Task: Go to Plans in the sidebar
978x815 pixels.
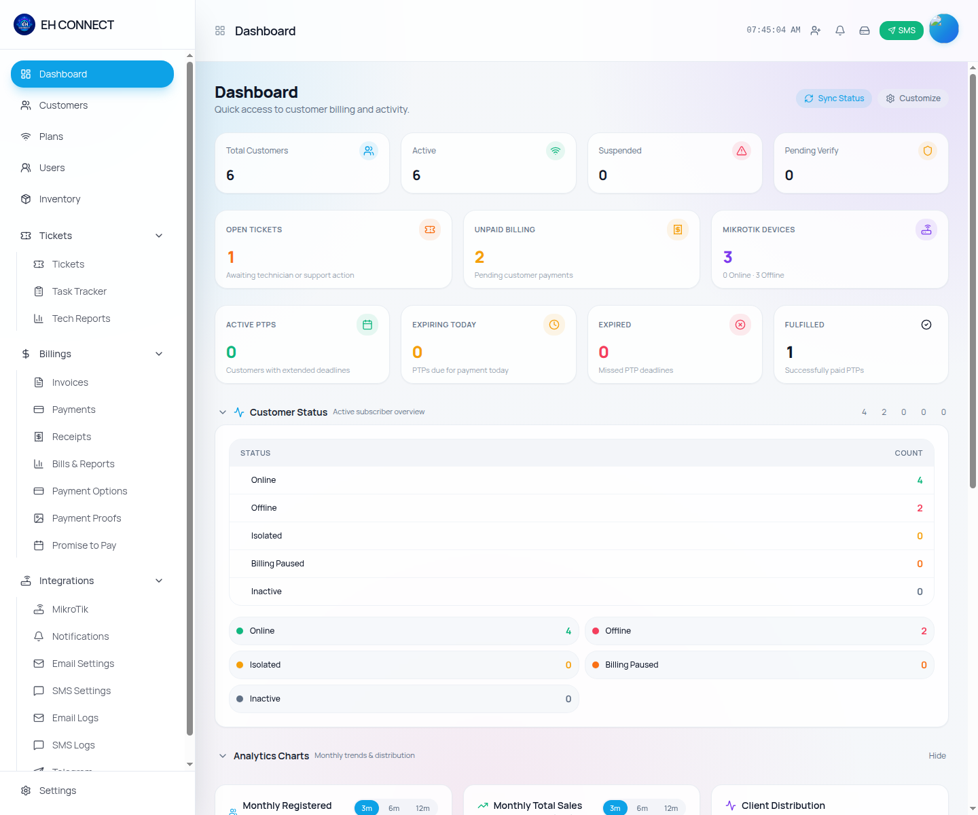Action: 92,137
